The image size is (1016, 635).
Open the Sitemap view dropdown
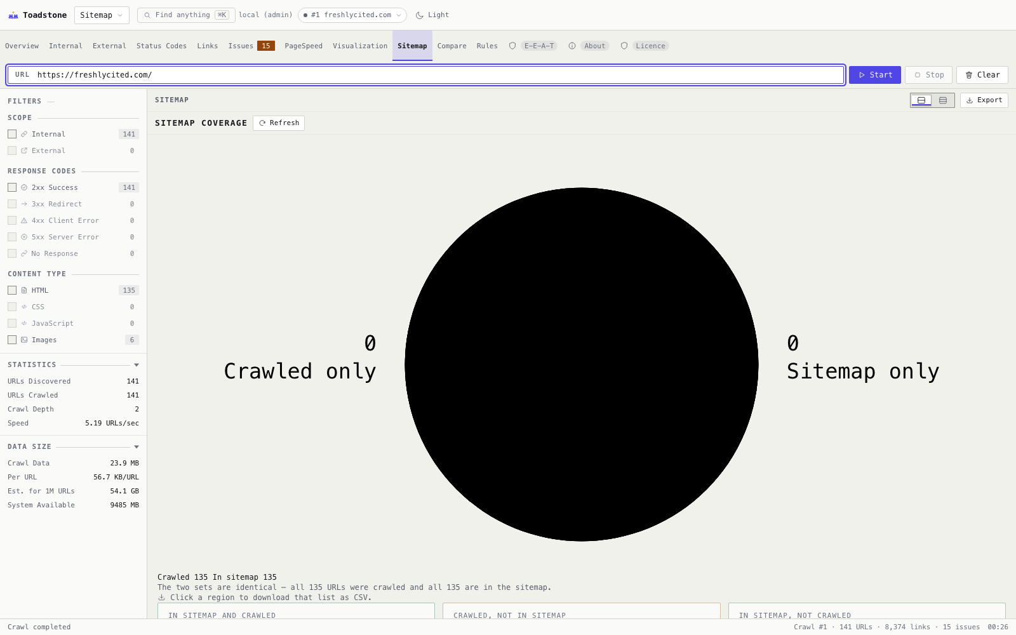pos(102,15)
